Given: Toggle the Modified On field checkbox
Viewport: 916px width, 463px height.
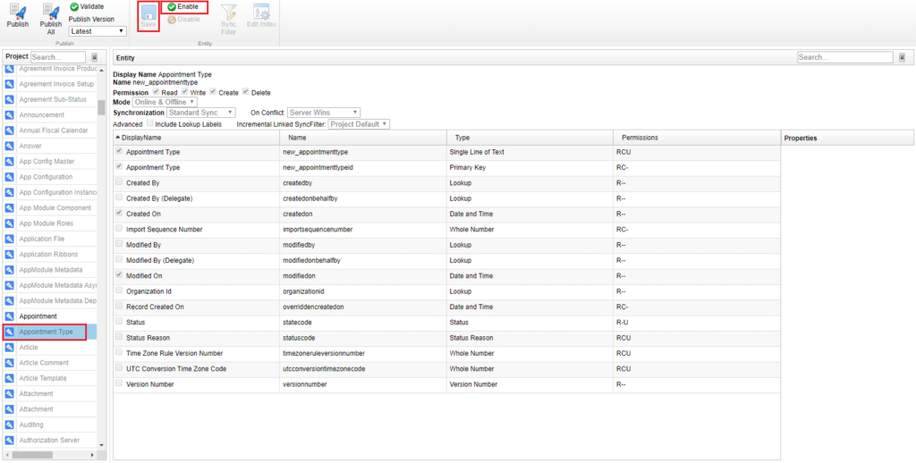Looking at the screenshot, I should (x=119, y=275).
